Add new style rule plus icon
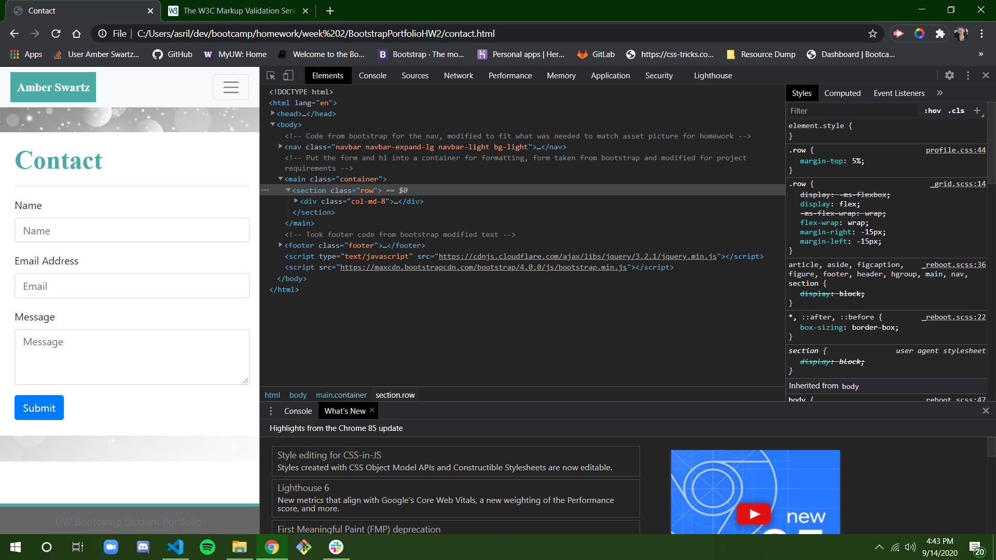996x560 pixels. coord(977,110)
